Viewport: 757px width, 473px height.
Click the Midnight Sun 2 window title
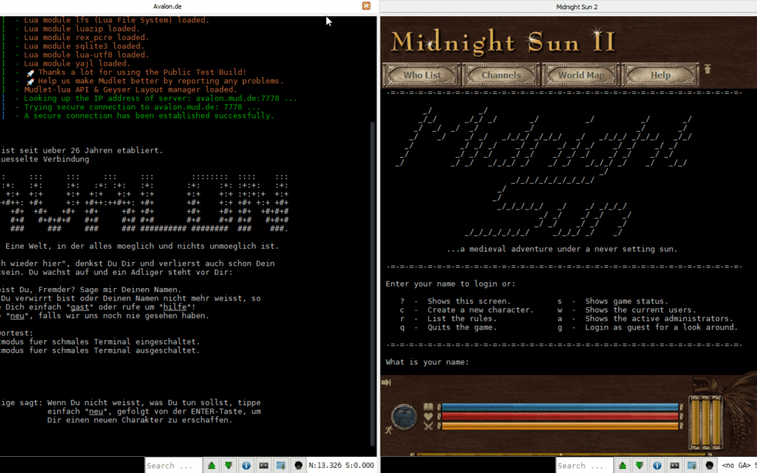tap(576, 7)
